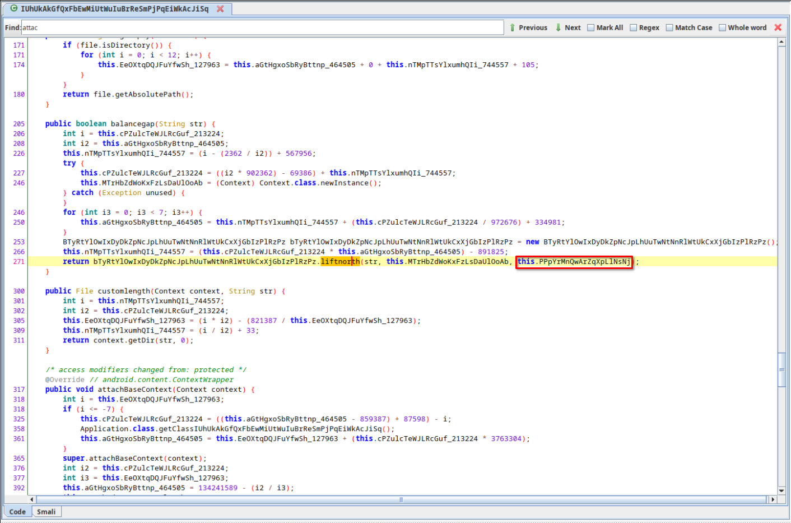Click vertical scrollbar up arrow

tap(781, 42)
